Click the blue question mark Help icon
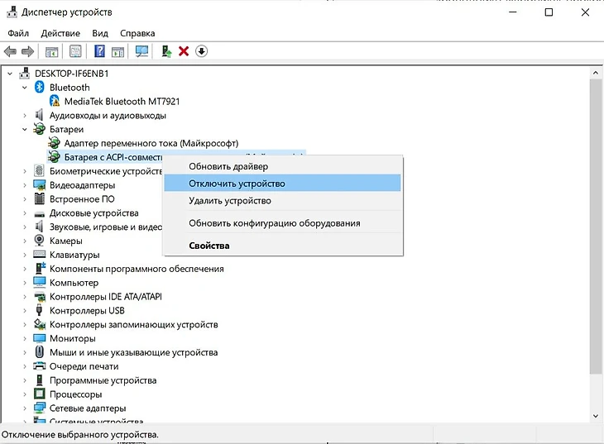Viewport: 604px width, 444px height. (x=99, y=51)
